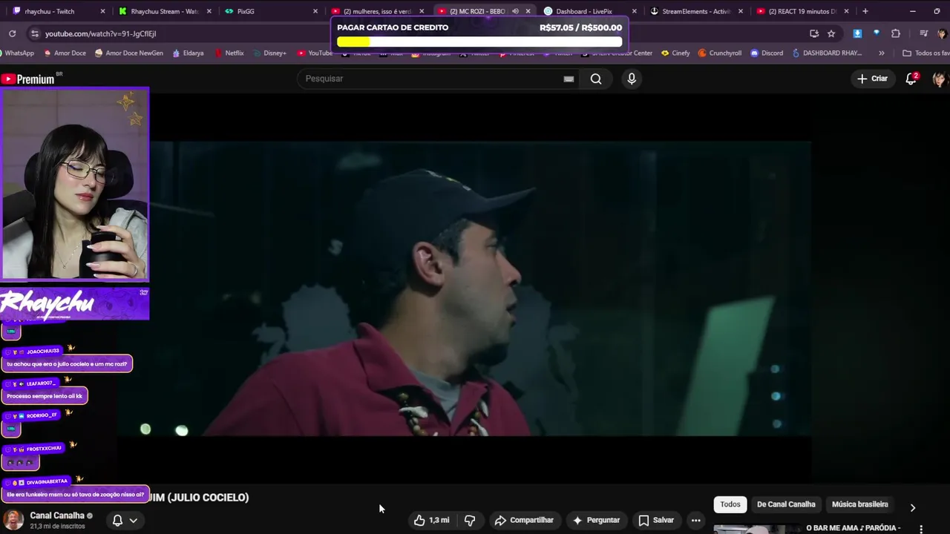Select the 'De Canal Canalha' filter chip
950x534 pixels.
pos(786,504)
